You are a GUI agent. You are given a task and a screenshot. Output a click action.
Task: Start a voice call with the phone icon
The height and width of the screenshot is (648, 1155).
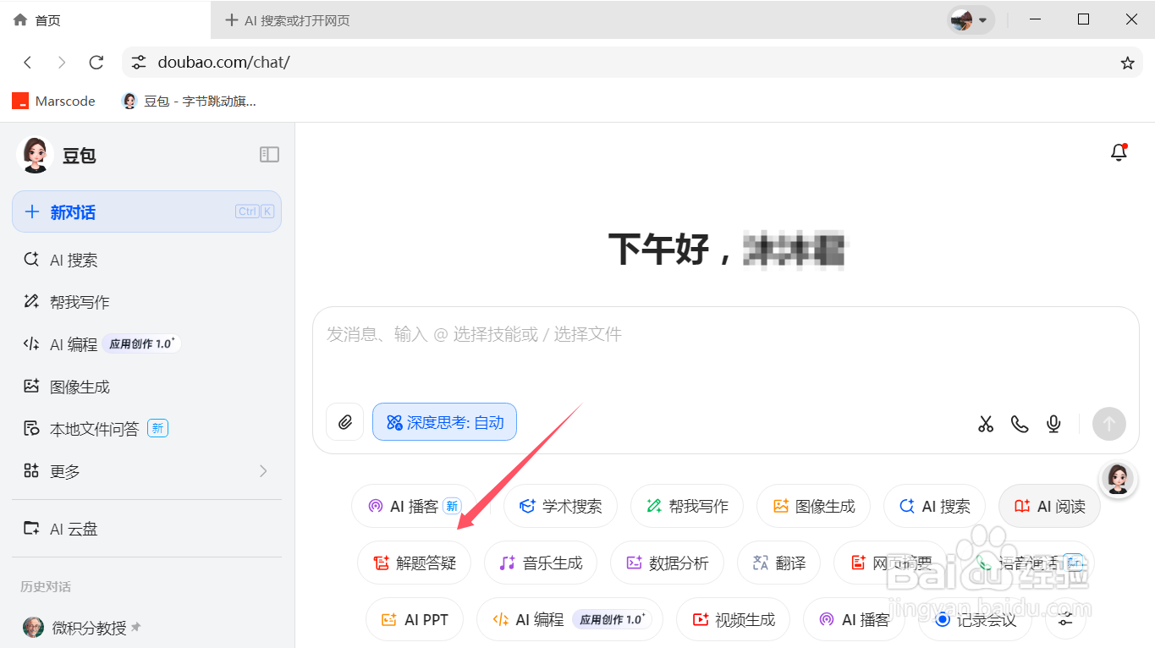1020,424
